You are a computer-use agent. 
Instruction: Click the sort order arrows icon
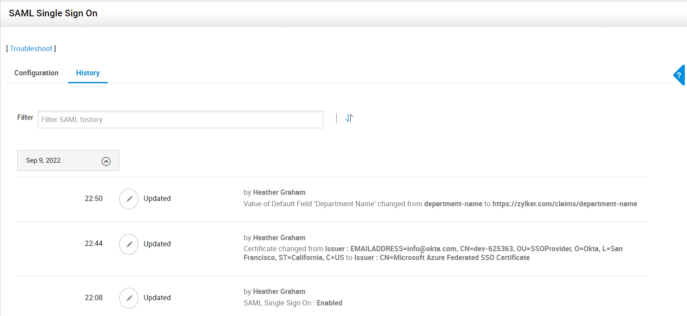tap(349, 118)
